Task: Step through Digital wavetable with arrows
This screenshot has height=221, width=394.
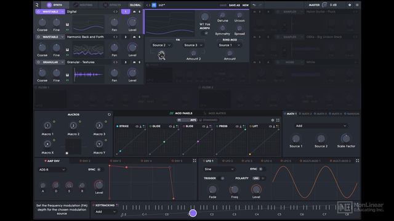Action: (115, 12)
